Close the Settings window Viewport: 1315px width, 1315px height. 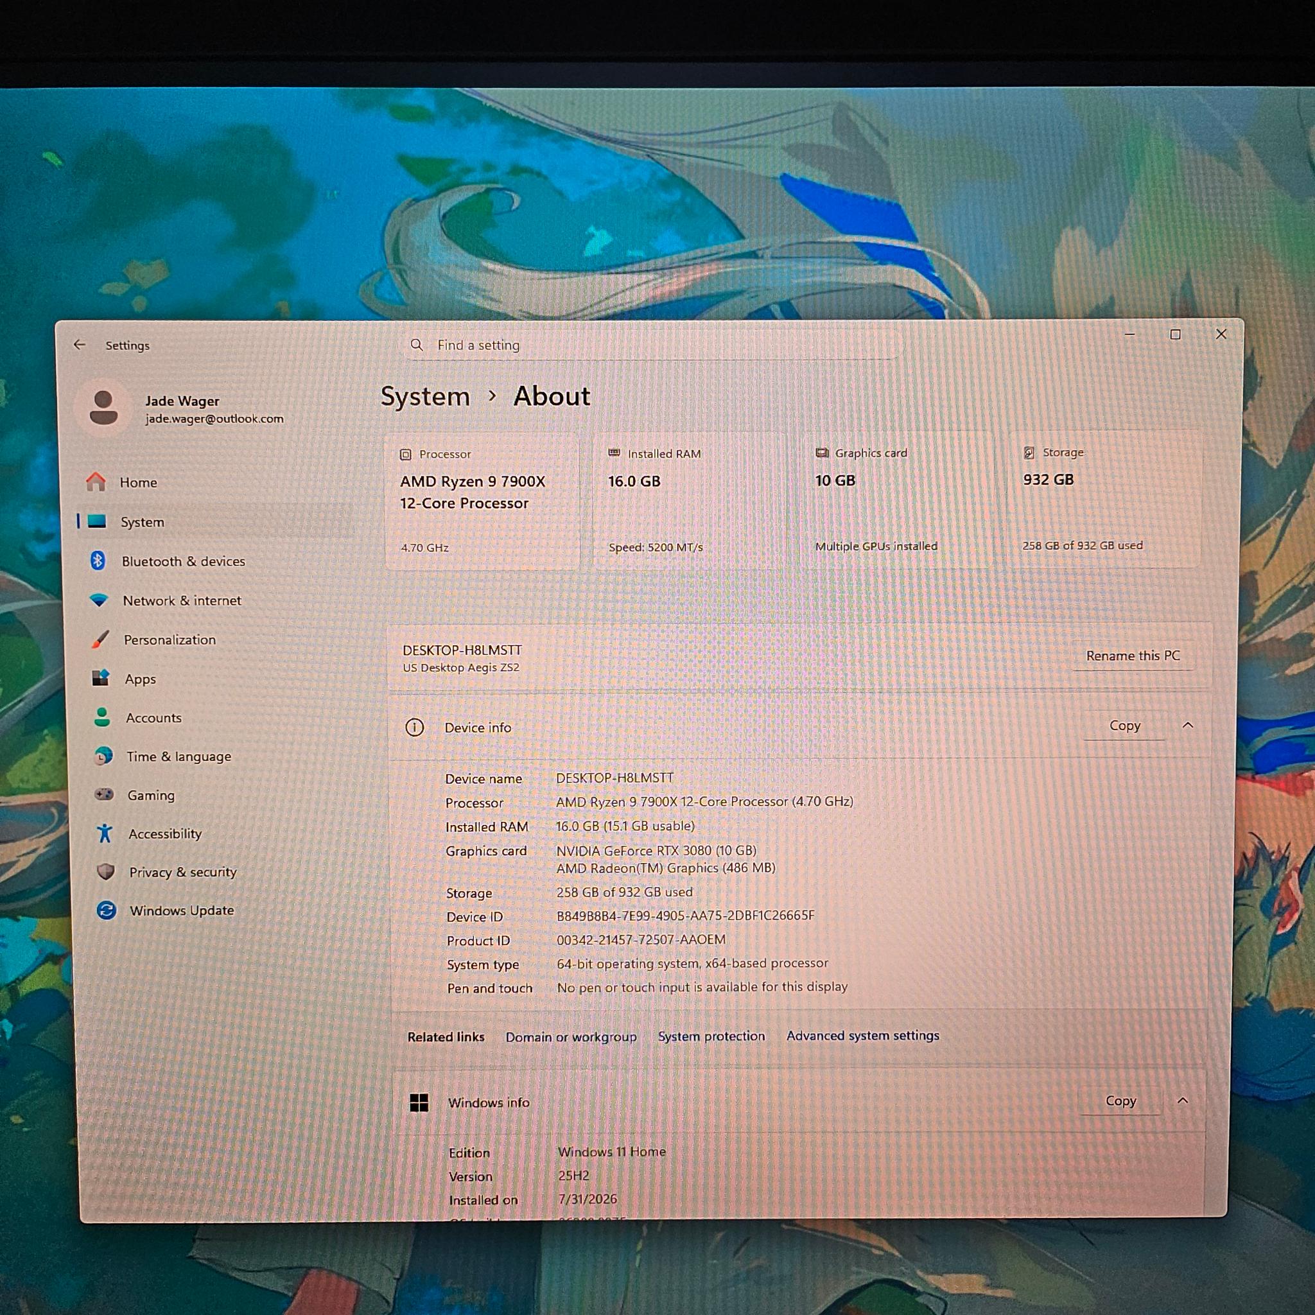click(x=1221, y=333)
